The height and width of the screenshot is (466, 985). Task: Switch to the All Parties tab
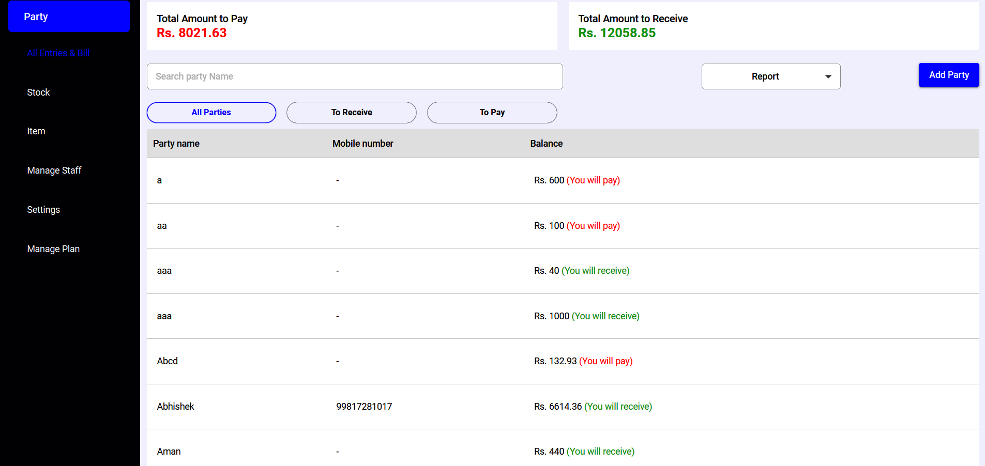pos(211,112)
